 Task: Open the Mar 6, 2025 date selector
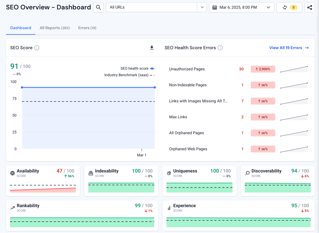(x=241, y=7)
